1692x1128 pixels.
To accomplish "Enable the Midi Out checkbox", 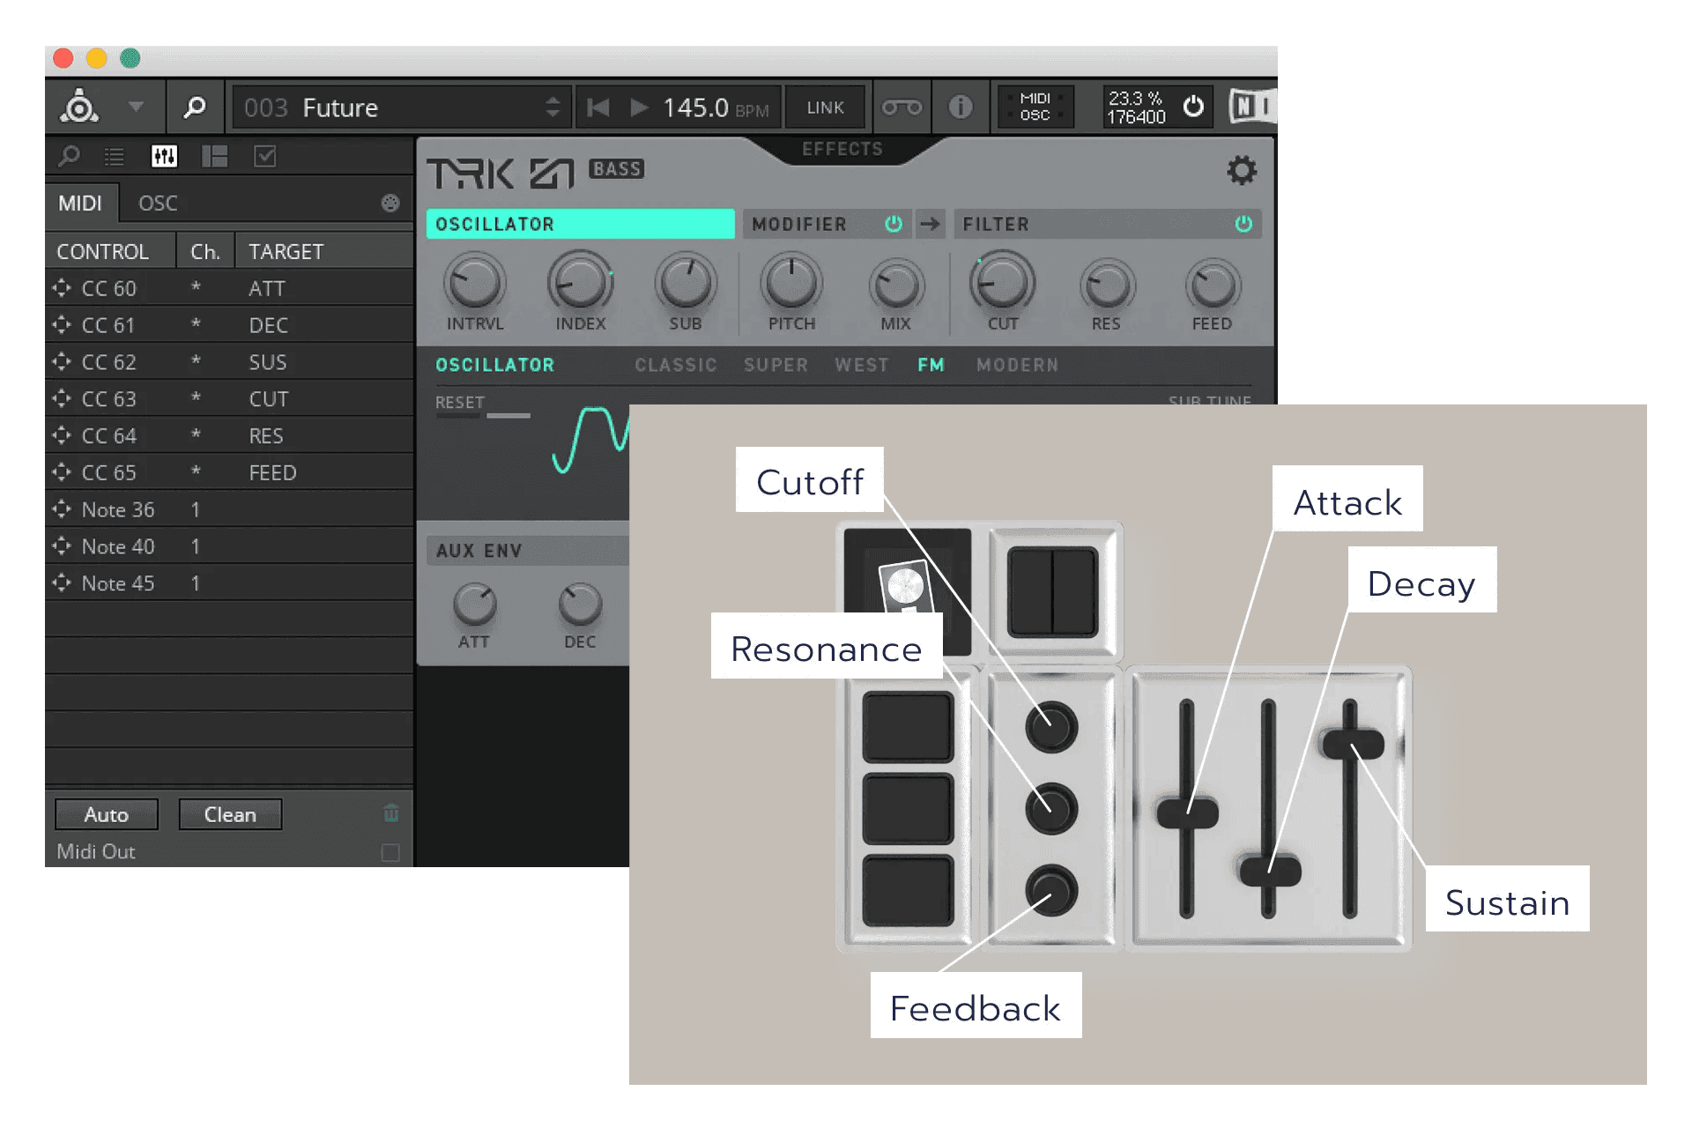I will coord(390,852).
